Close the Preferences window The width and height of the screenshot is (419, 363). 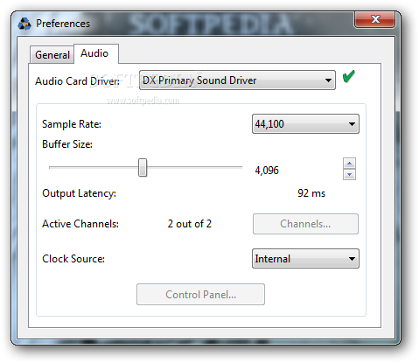tap(375, 19)
